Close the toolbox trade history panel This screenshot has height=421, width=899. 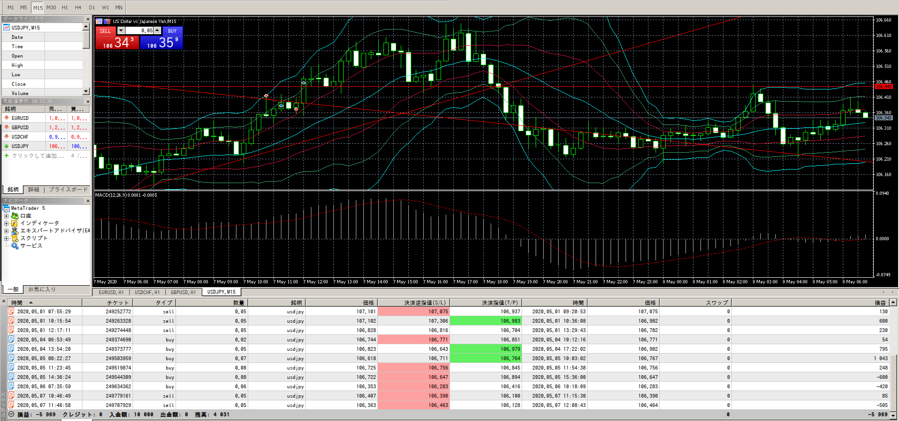tap(3, 302)
